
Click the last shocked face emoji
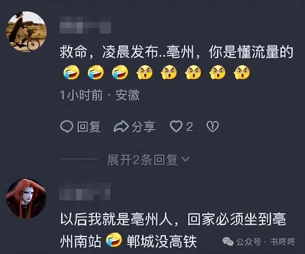pyautogui.click(x=241, y=72)
